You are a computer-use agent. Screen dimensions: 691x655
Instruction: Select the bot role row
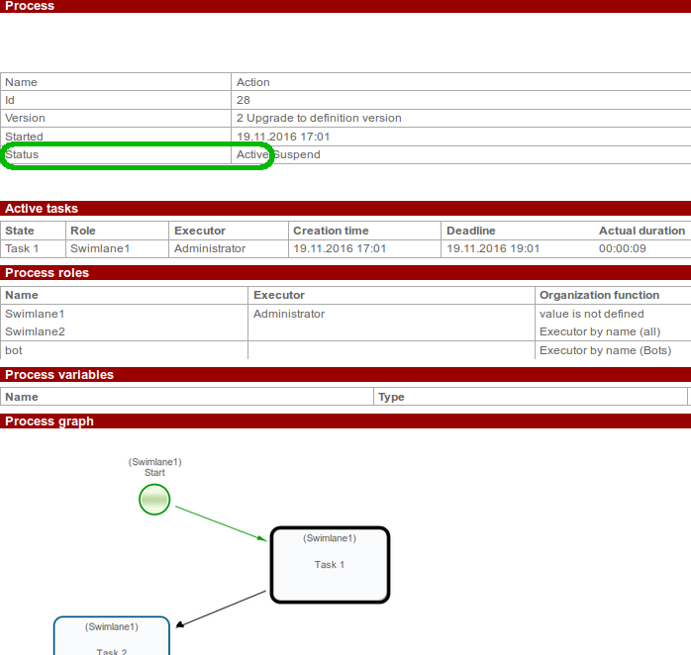point(14,350)
